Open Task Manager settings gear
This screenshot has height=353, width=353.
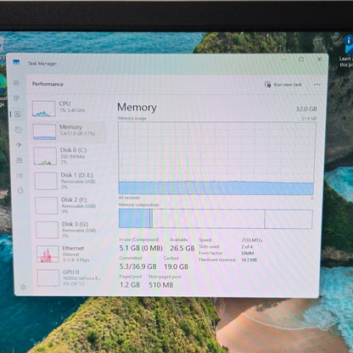point(23,287)
